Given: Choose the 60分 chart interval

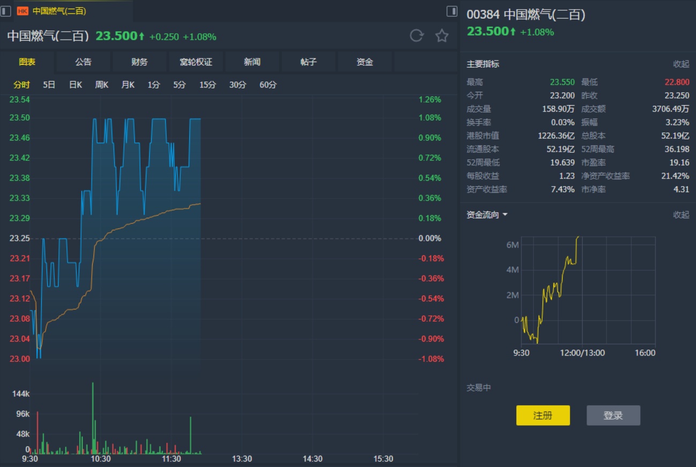Looking at the screenshot, I should pyautogui.click(x=268, y=85).
